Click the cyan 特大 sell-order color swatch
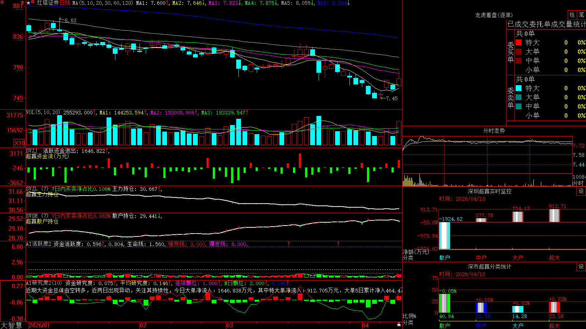The image size is (586, 329). click(x=519, y=88)
